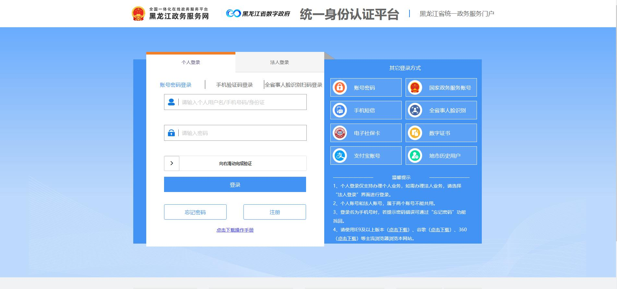Select 手机验证码登录 login method

234,85
